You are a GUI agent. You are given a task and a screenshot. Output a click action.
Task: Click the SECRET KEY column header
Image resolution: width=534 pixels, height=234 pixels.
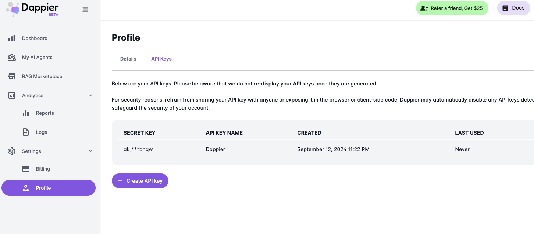click(x=139, y=133)
